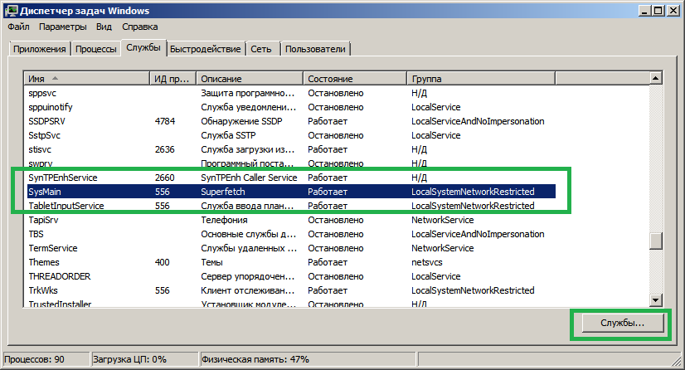Open the Файл menu
This screenshot has width=685, height=370.
point(17,27)
